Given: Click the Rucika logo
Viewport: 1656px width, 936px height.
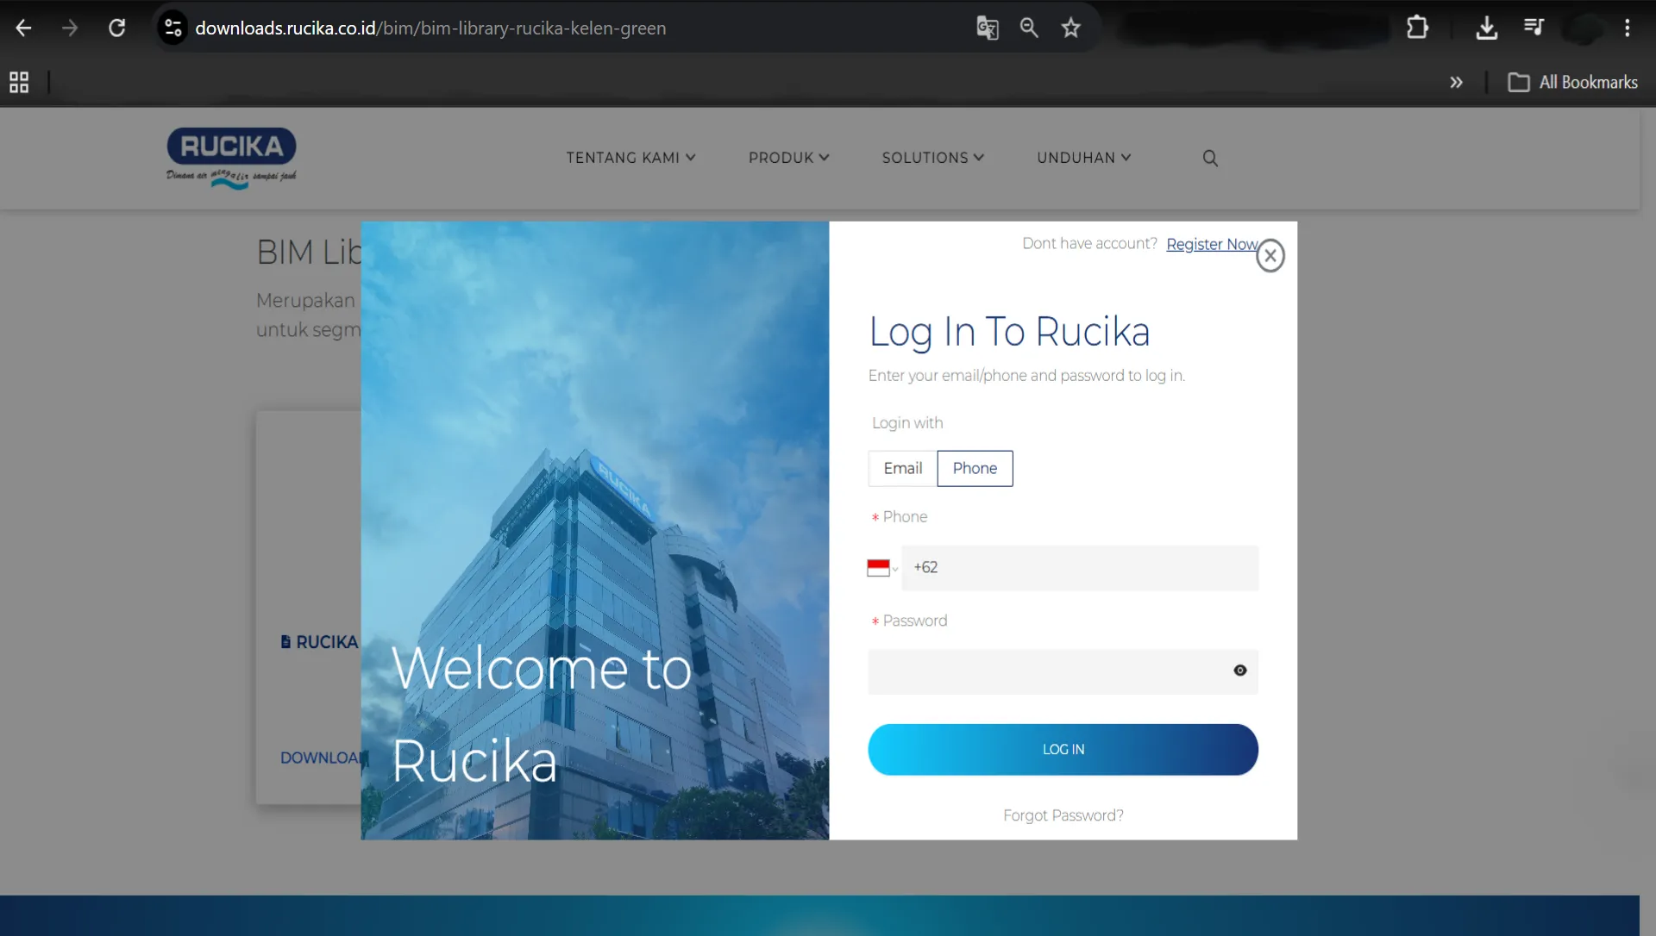Looking at the screenshot, I should 231,158.
